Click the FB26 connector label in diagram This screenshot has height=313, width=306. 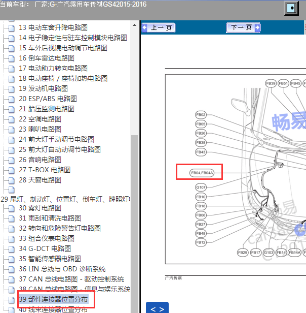point(201,133)
